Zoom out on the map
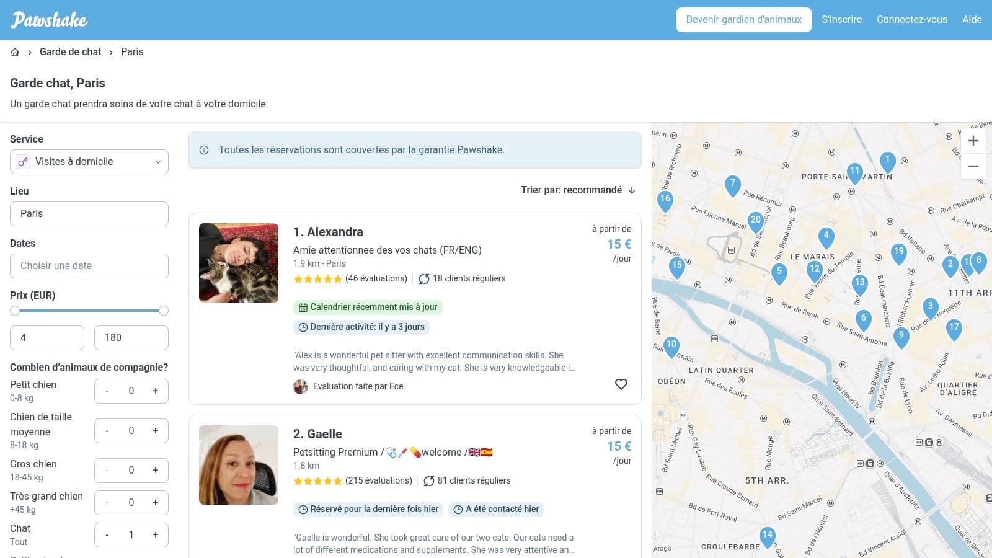The height and width of the screenshot is (558, 992). (973, 166)
